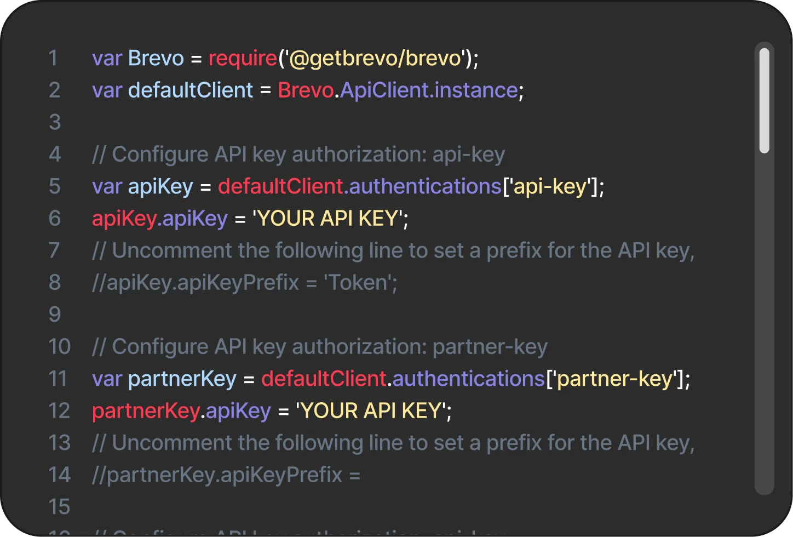
Task: Click line number 15 in the gutter
Action: [59, 507]
